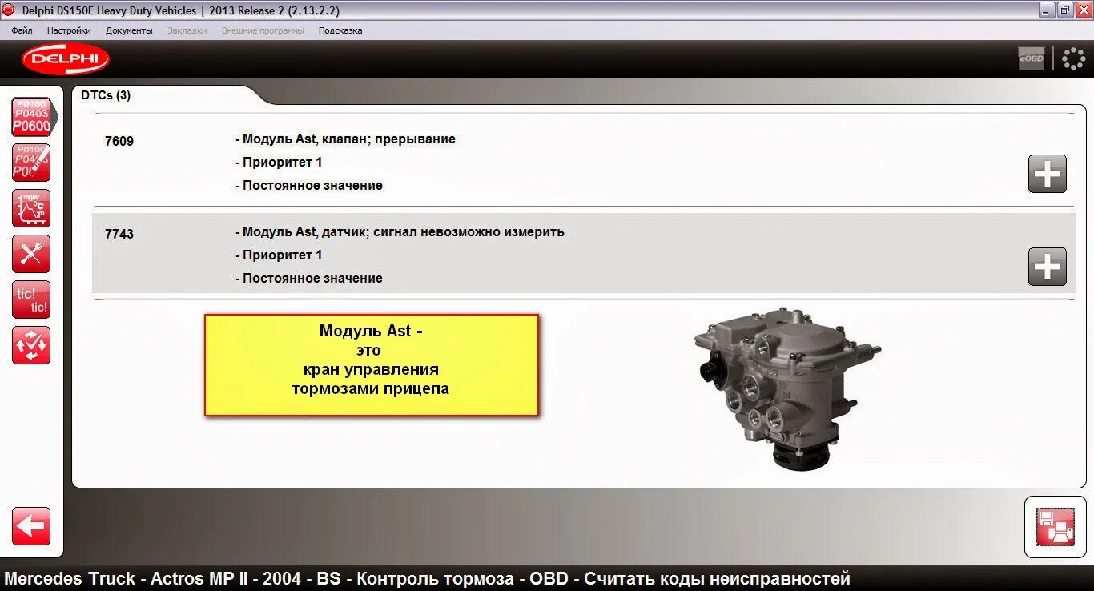Select the tic! tic! component activation icon
This screenshot has height=591, width=1094.
[31, 300]
